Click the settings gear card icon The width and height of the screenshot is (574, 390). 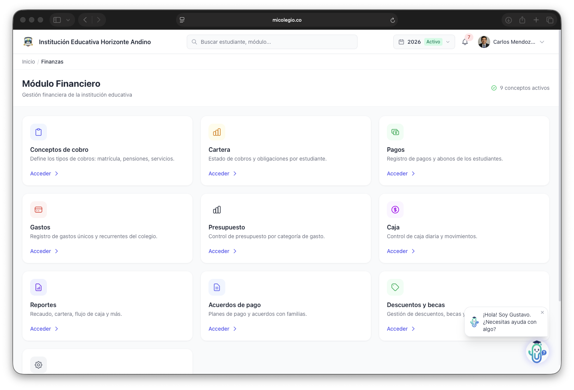pos(38,365)
